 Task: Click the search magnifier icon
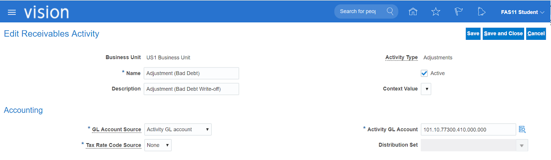(x=390, y=11)
